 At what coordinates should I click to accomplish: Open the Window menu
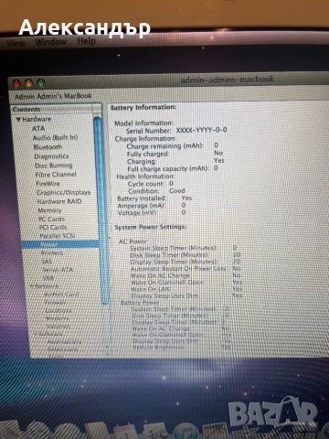[x=51, y=42]
